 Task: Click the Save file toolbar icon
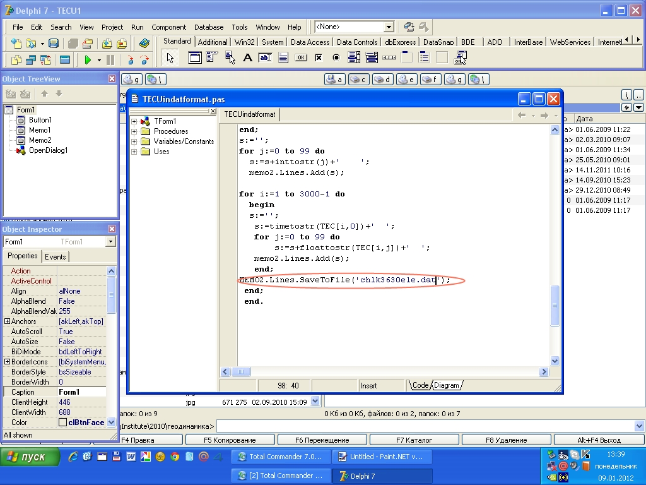coord(54,44)
